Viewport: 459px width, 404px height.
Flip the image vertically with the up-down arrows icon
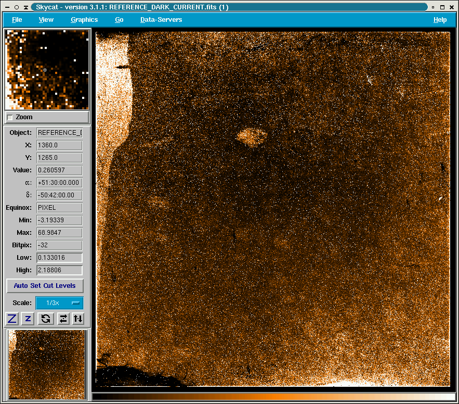point(78,319)
